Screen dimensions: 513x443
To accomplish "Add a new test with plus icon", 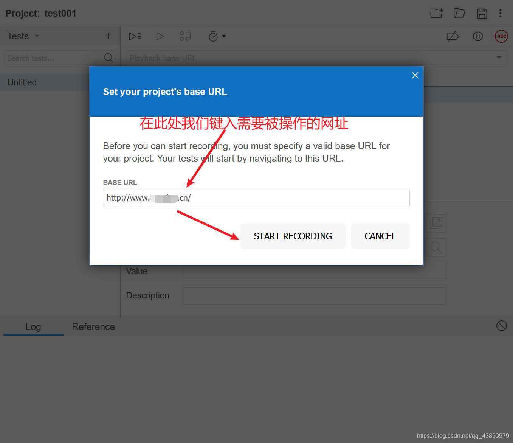I will click(109, 36).
